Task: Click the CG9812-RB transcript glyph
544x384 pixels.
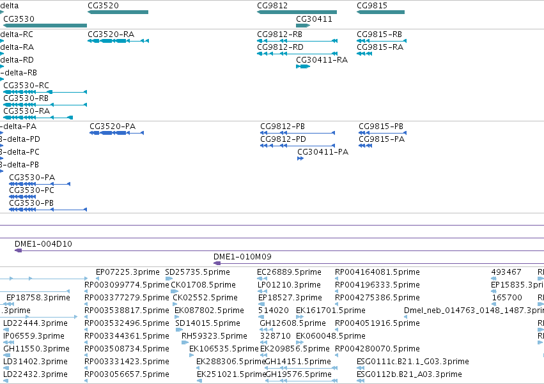Action: [x=297, y=41]
